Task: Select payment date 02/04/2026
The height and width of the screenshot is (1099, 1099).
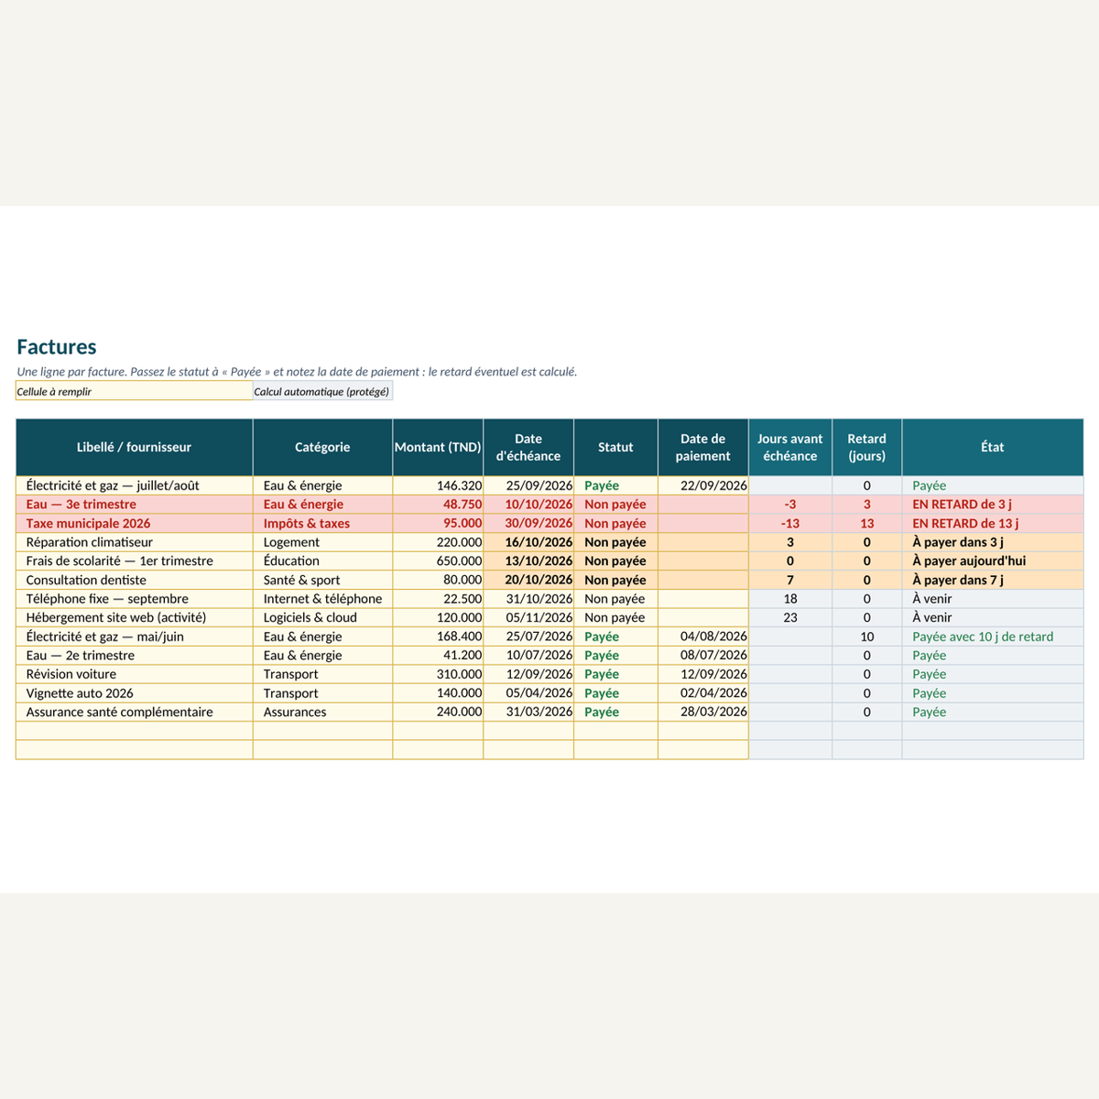Action: (703, 693)
